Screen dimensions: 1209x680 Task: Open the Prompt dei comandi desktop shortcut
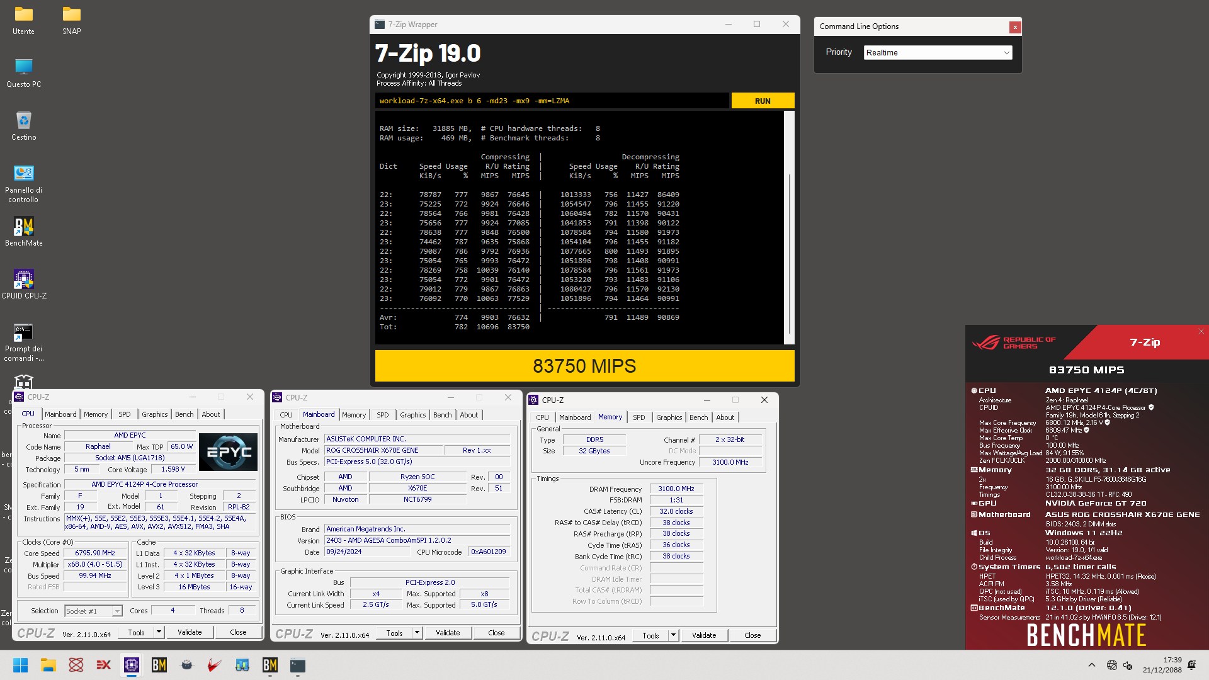point(24,343)
